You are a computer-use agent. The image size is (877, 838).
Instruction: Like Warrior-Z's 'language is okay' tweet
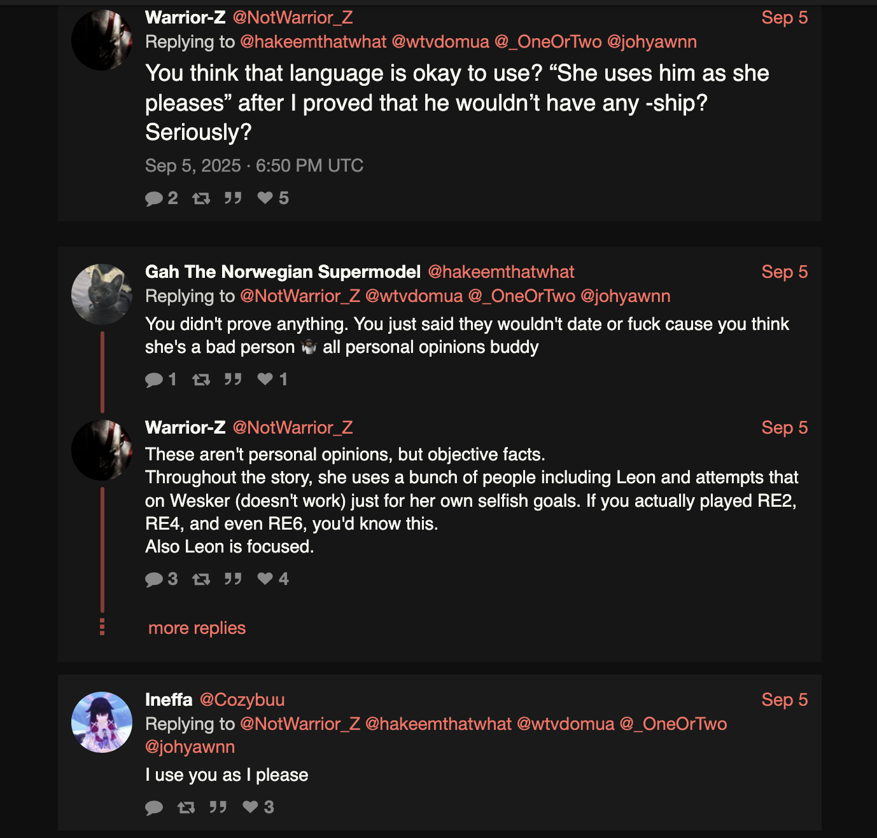tap(265, 198)
